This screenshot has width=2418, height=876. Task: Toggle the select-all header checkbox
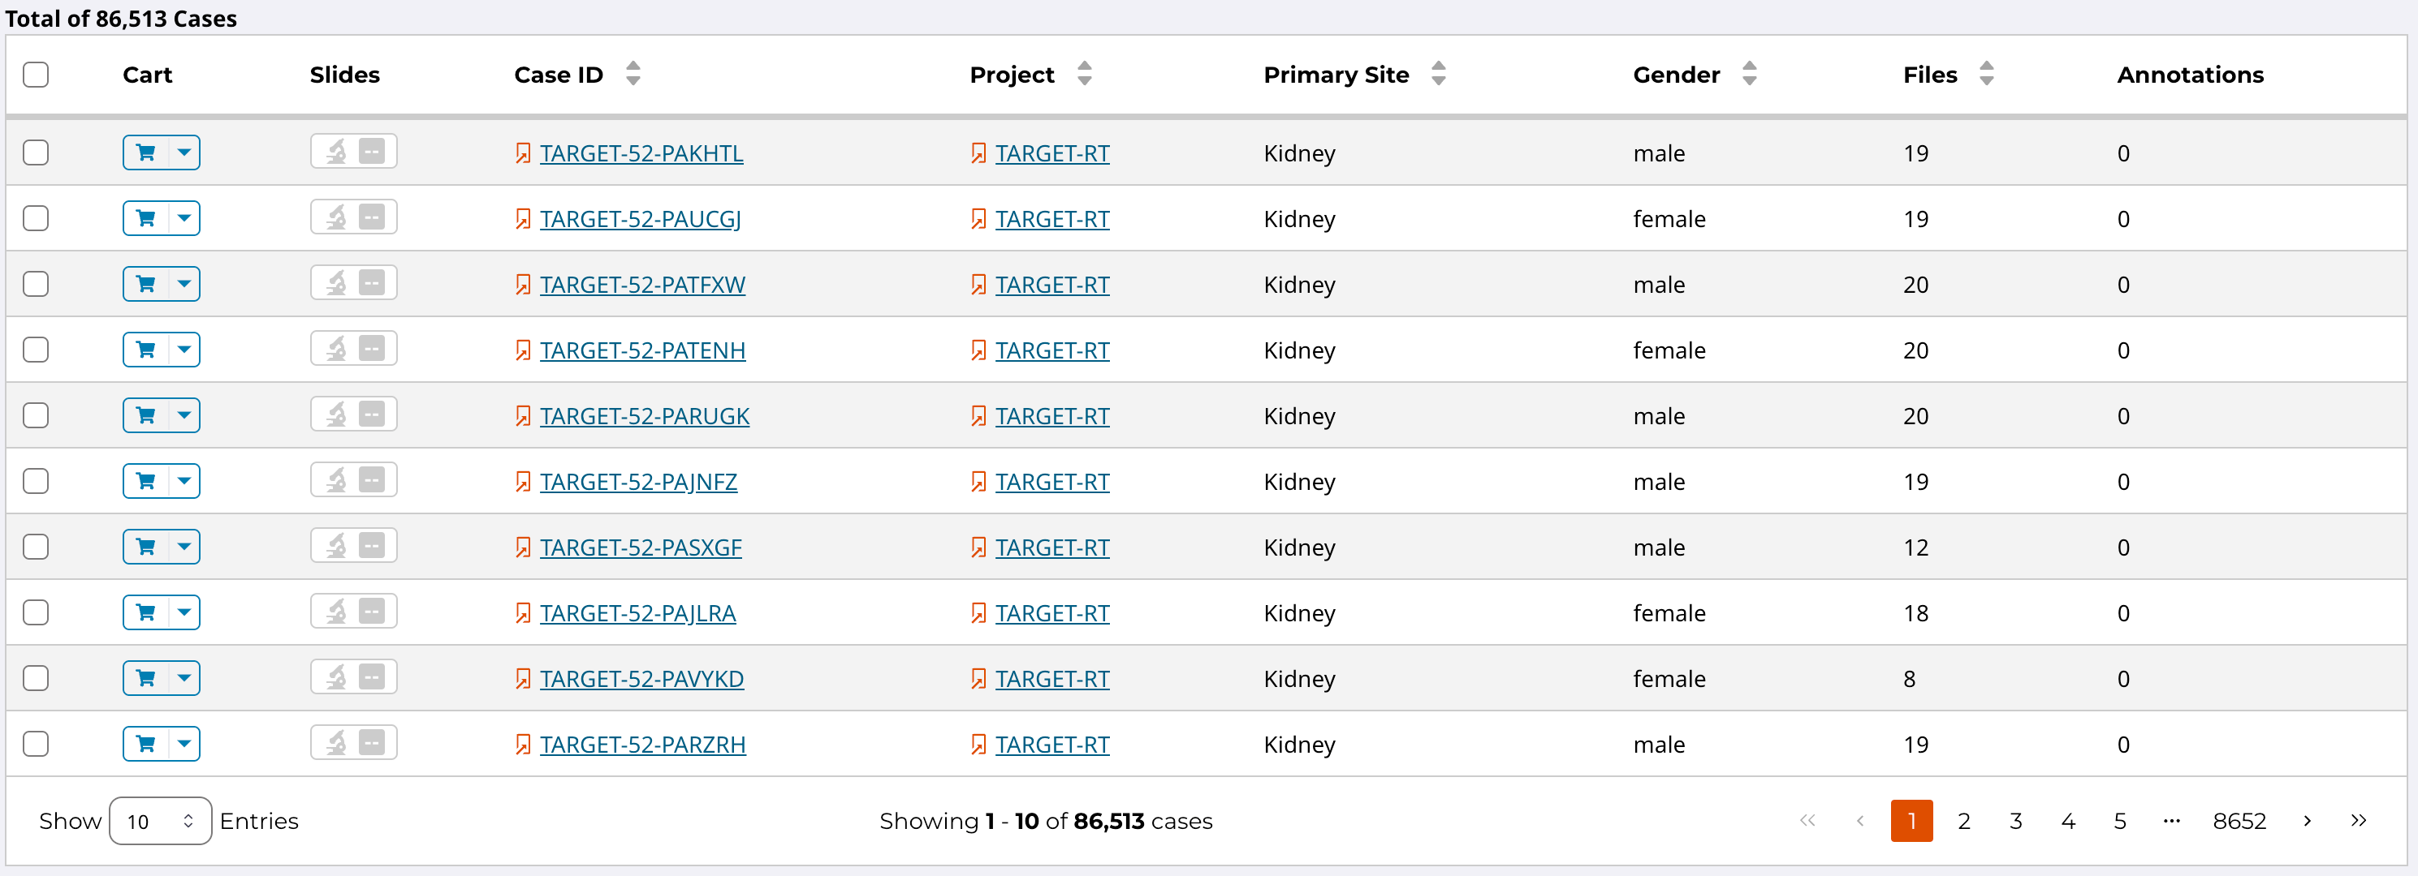pyautogui.click(x=36, y=74)
